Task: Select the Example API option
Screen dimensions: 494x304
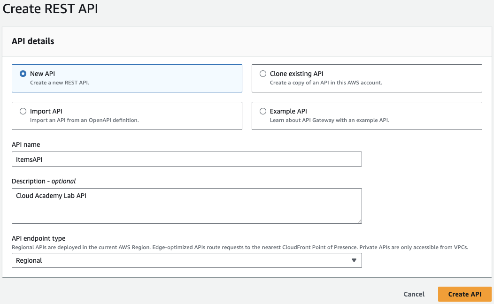Action: coord(262,111)
